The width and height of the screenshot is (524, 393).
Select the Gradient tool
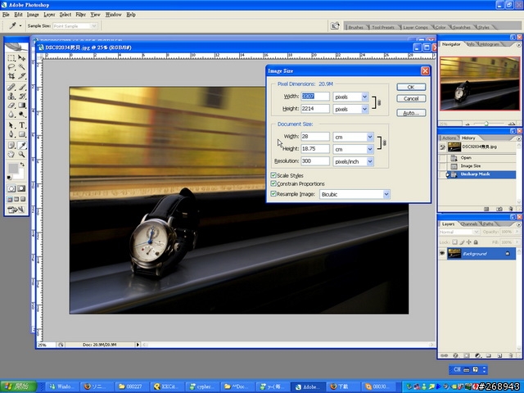click(22, 106)
